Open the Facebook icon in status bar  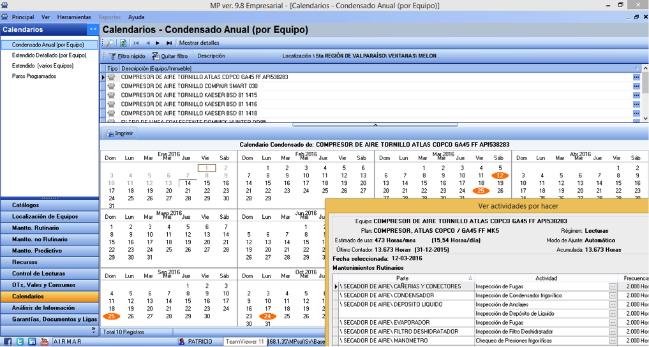coord(8,342)
